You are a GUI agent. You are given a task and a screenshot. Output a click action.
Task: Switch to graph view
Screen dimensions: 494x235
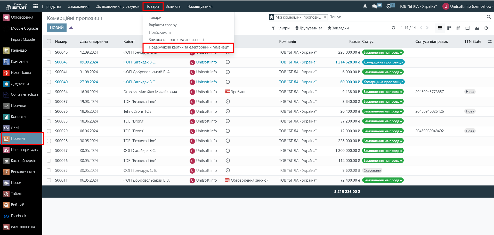[477, 28]
